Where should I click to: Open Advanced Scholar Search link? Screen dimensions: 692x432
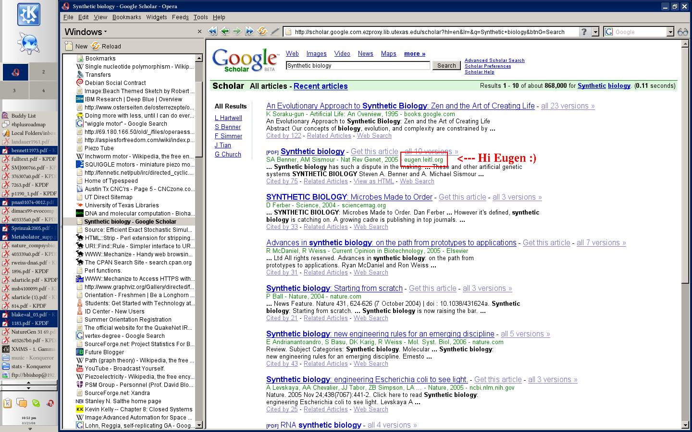494,60
